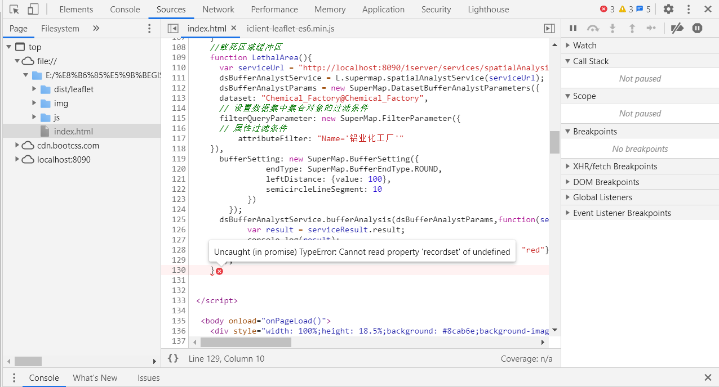719x387 pixels.
Task: Expand localhost:8090 domain node
Action: click(x=17, y=160)
